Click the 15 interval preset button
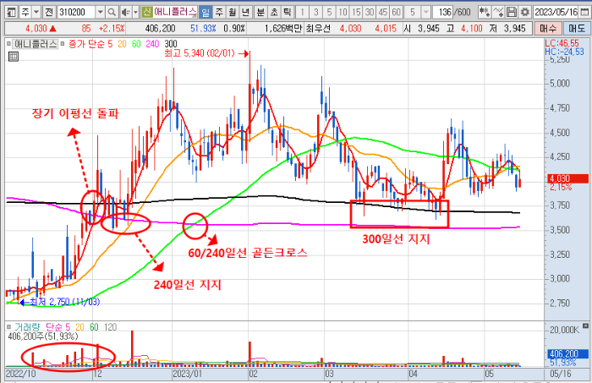592x383 pixels. [x=356, y=13]
